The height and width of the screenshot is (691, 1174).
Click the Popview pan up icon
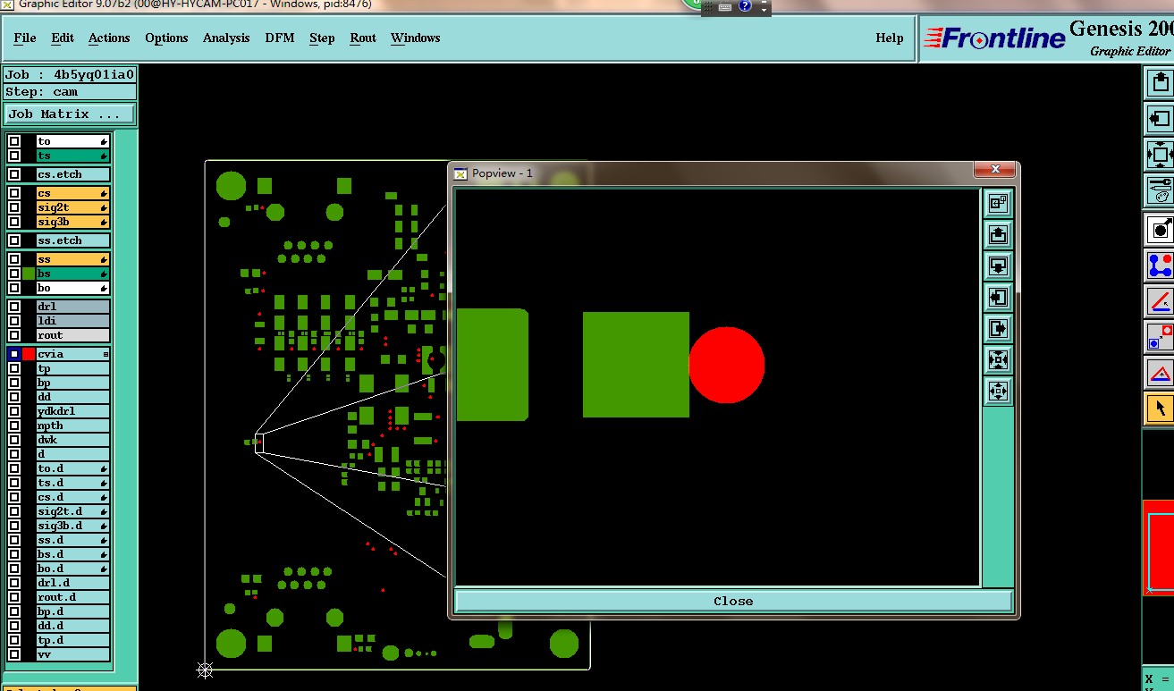tap(998, 235)
